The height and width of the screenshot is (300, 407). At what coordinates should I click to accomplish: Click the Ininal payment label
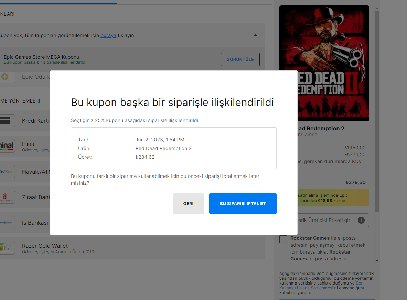[x=29, y=144]
